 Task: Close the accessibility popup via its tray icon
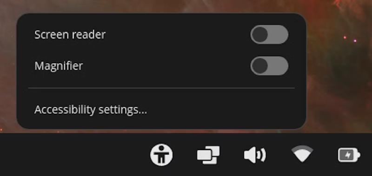pyautogui.click(x=161, y=155)
